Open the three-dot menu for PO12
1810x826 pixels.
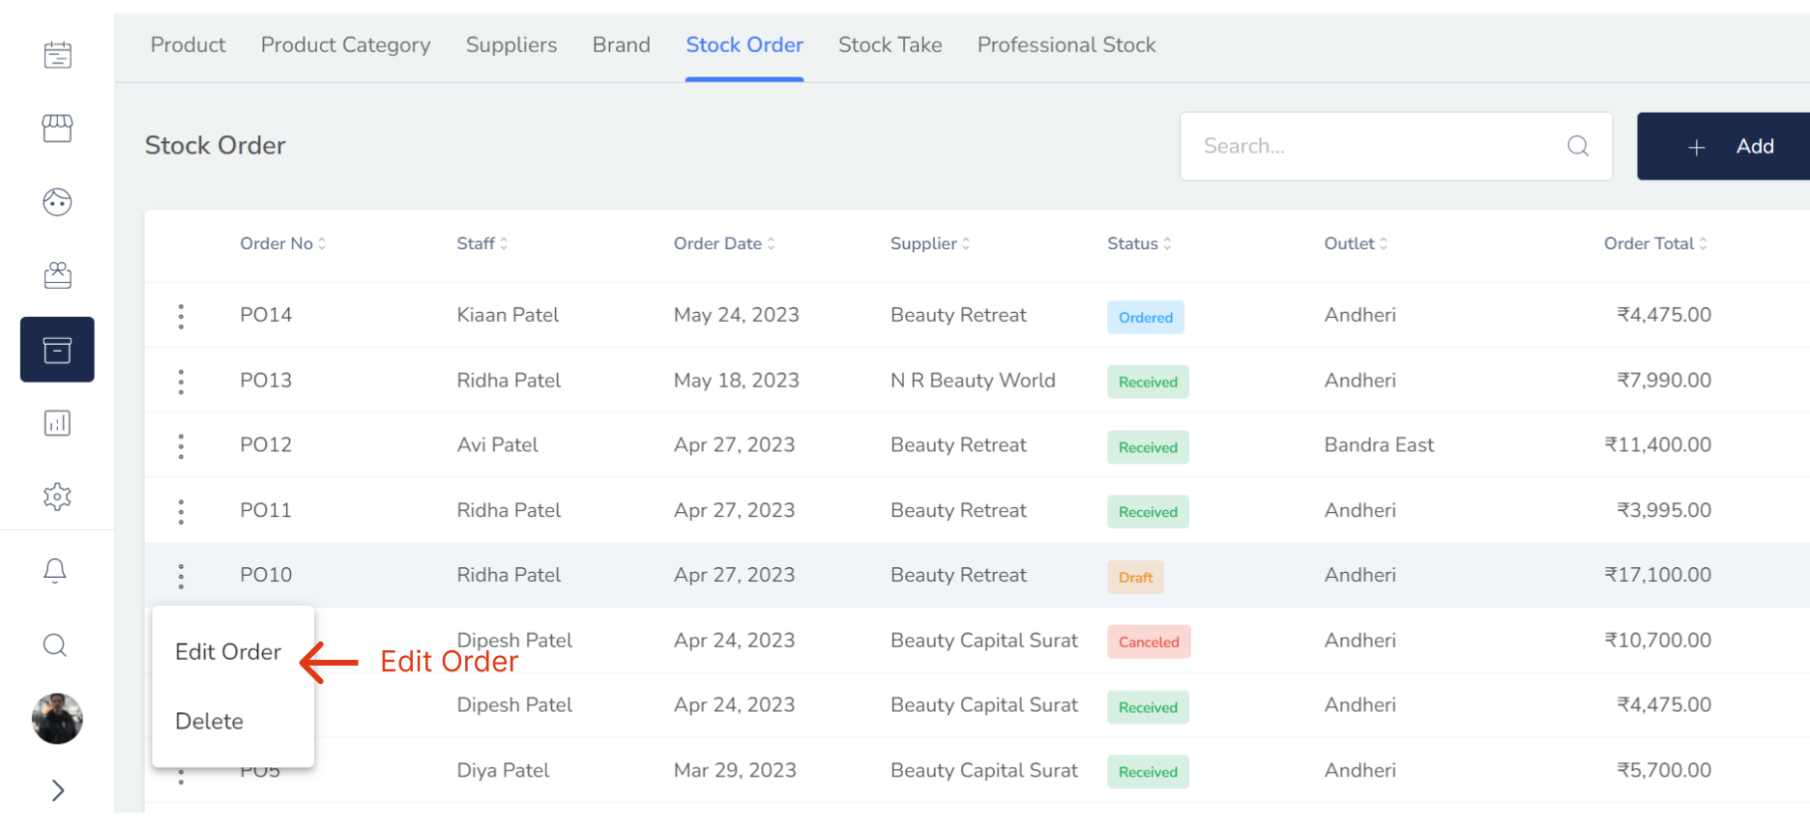tap(181, 446)
